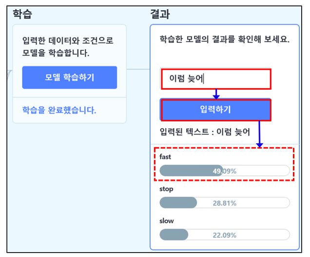Click the slow result progress bar
This screenshot has height=257, width=310.
pyautogui.click(x=225, y=235)
